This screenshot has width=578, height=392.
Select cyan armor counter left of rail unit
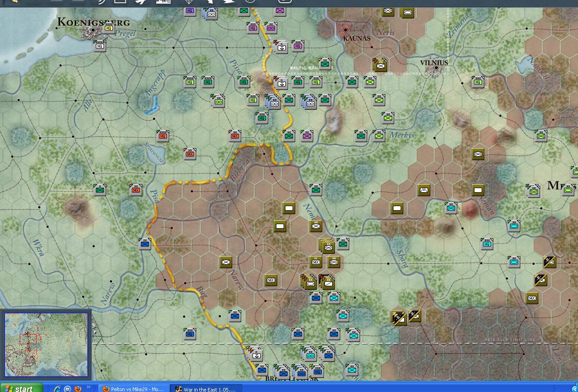click(514, 262)
